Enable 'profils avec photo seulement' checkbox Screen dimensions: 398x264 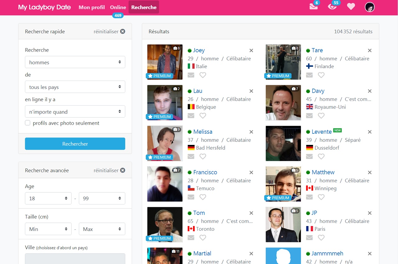[28, 123]
